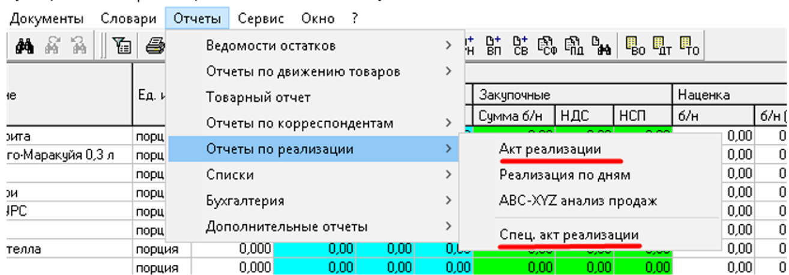Select Спец. акт реализации report
This screenshot has height=275, width=789.
[569, 234]
